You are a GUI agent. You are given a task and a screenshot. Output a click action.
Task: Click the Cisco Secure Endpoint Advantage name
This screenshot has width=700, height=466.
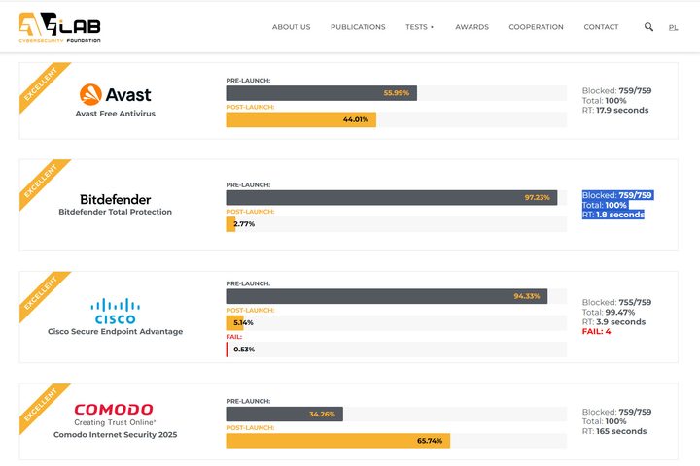[x=115, y=331]
